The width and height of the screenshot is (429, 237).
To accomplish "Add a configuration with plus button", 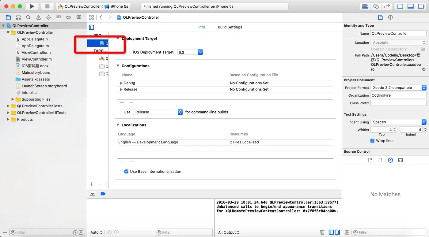I will [x=122, y=103].
